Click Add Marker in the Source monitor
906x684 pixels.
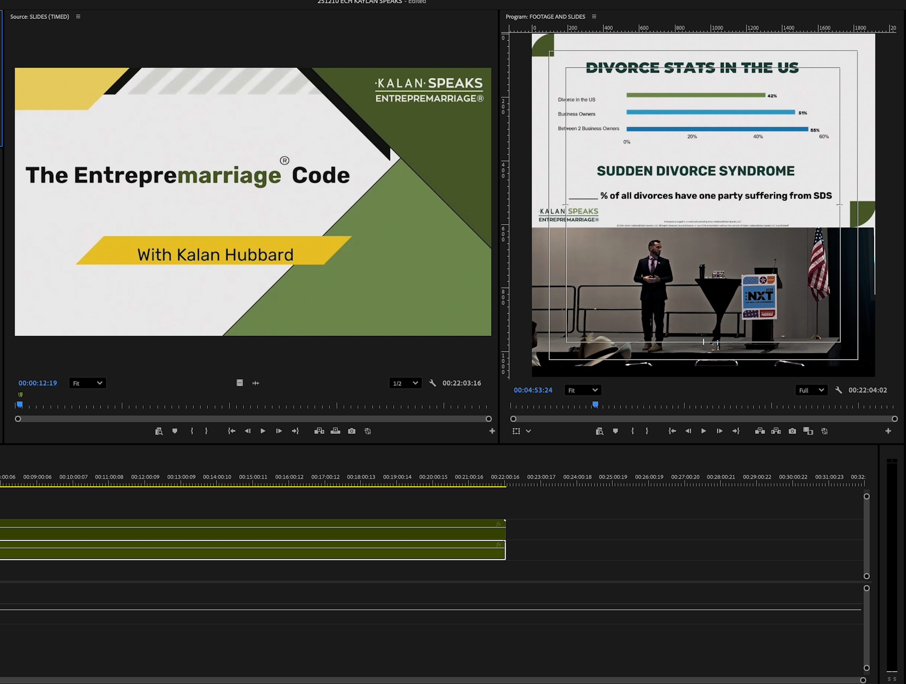coord(175,431)
